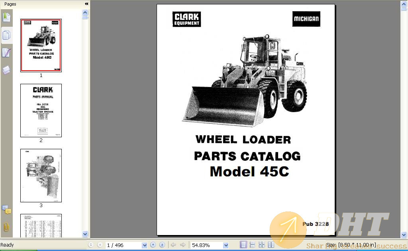Open the page number dropdown

pos(144,245)
